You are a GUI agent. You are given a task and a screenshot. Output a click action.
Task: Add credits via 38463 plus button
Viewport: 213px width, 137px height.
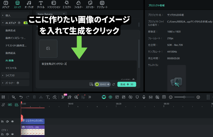tap(108, 84)
